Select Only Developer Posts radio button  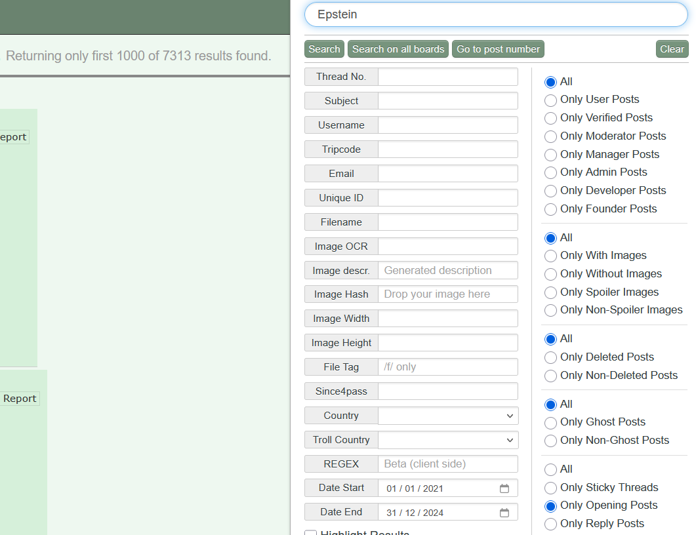tap(550, 191)
